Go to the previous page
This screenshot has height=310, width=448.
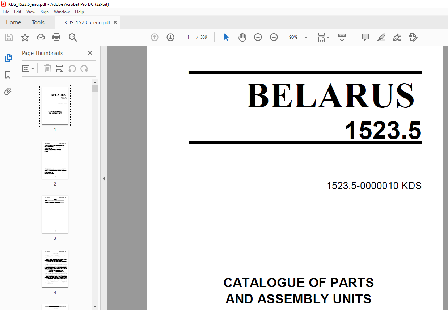[155, 37]
